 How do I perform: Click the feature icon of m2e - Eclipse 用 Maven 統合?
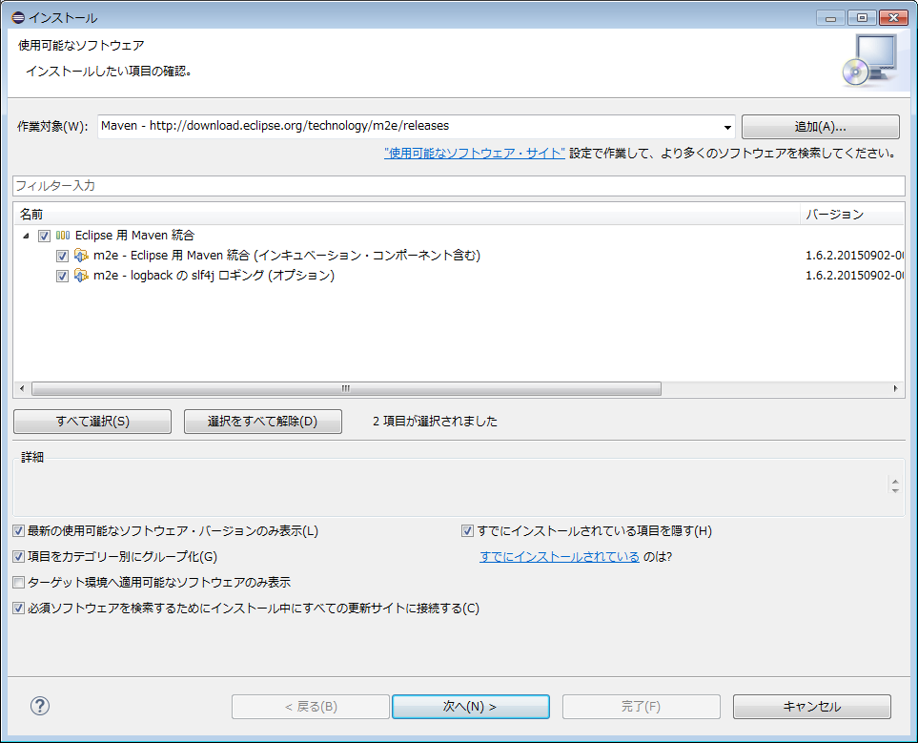(x=81, y=256)
